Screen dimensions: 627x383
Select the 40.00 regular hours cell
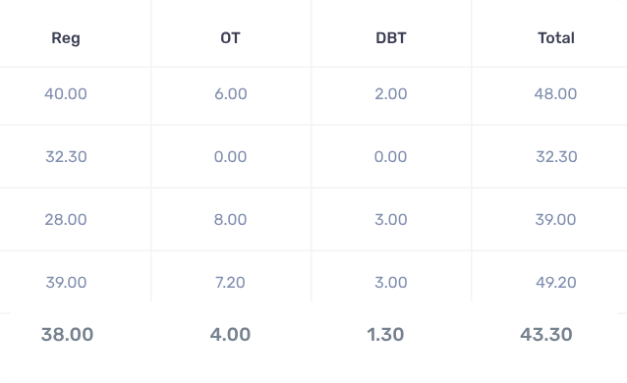[x=66, y=94]
